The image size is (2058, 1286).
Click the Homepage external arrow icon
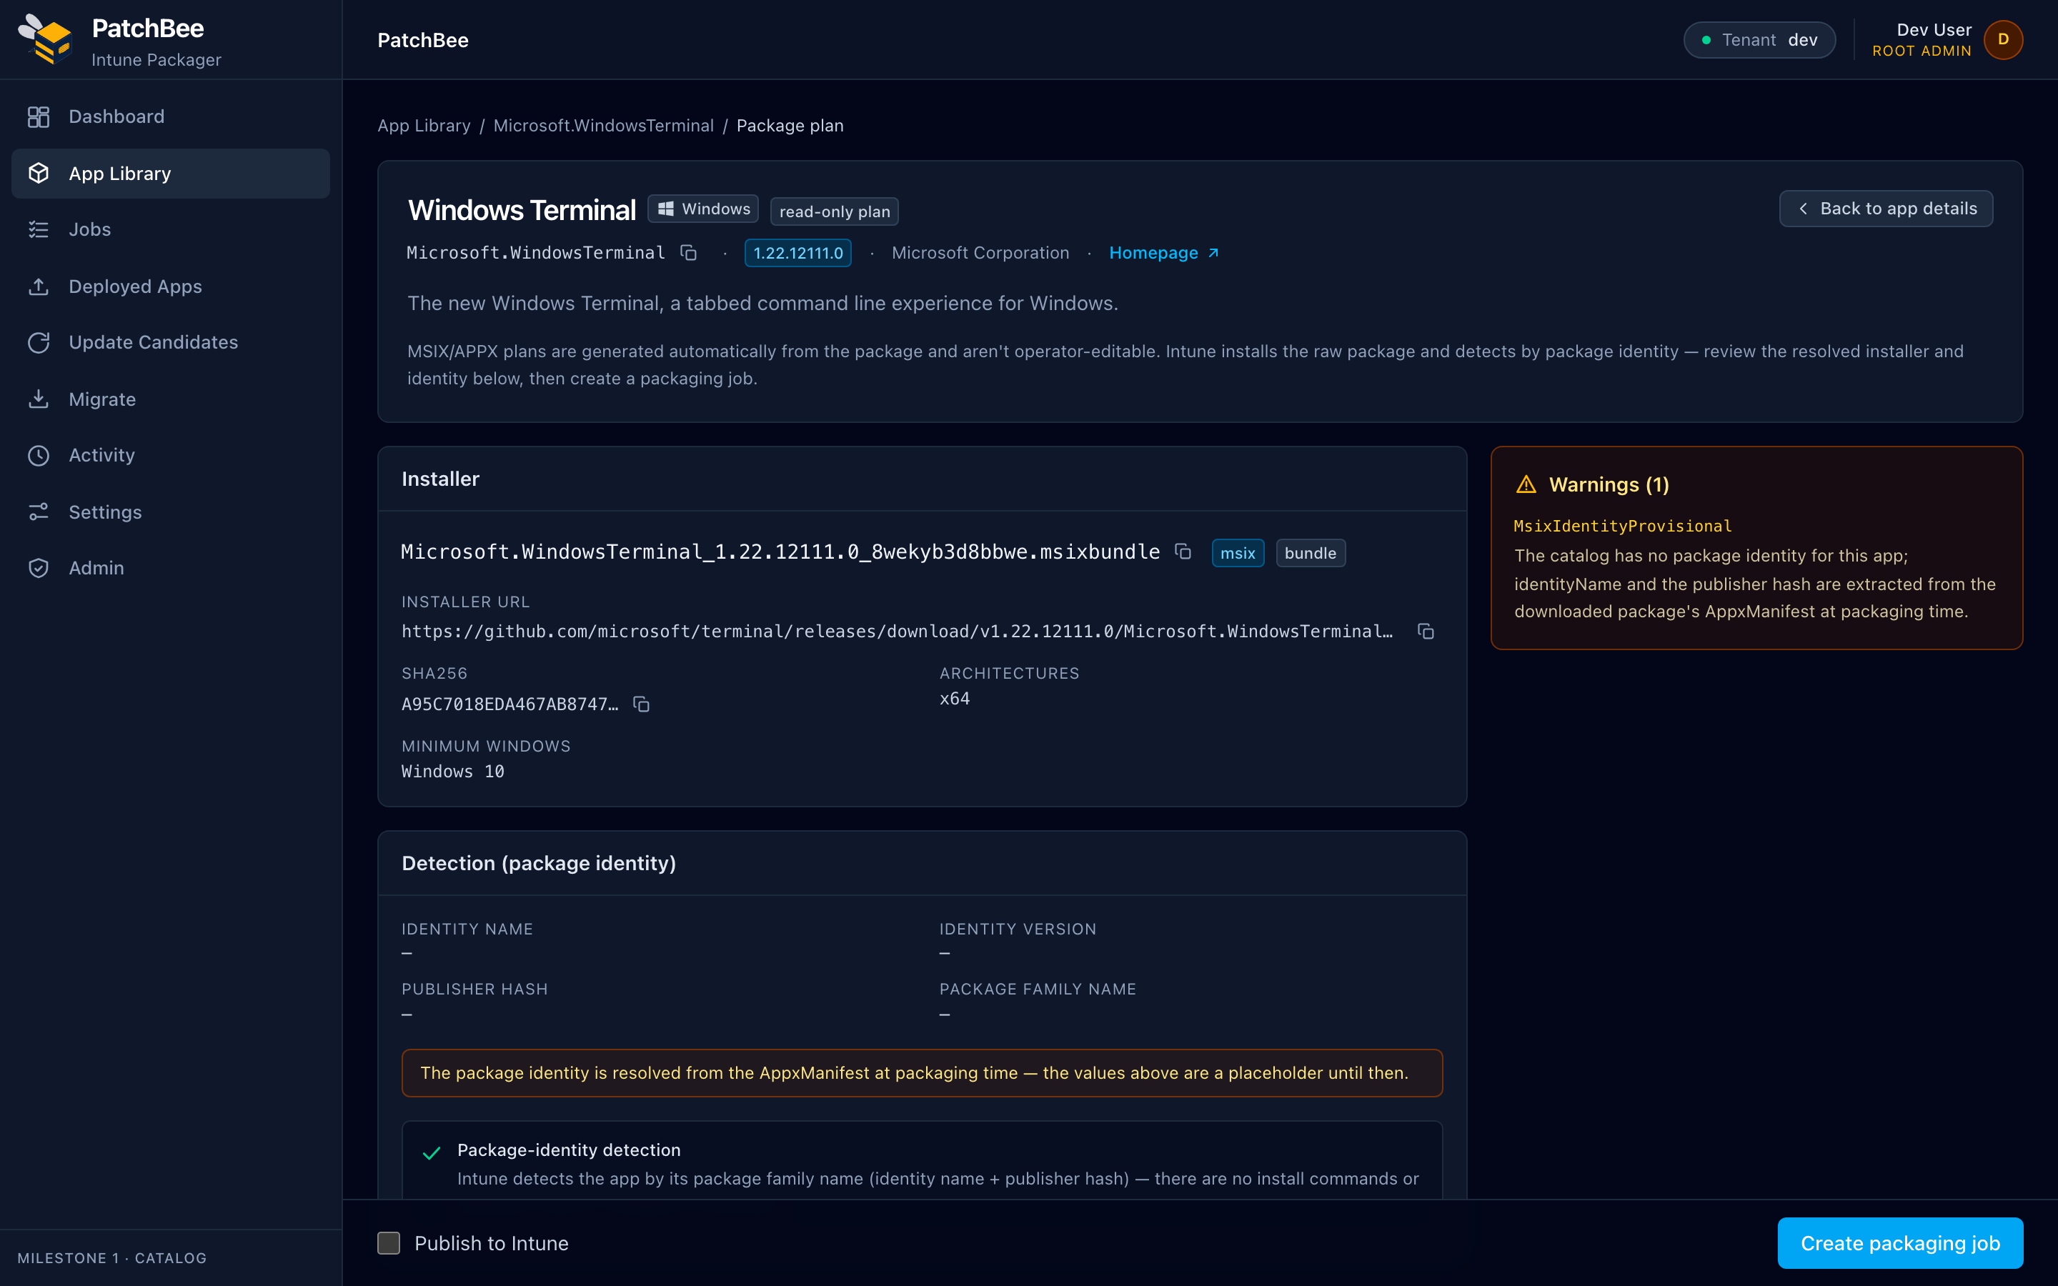pyautogui.click(x=1213, y=253)
